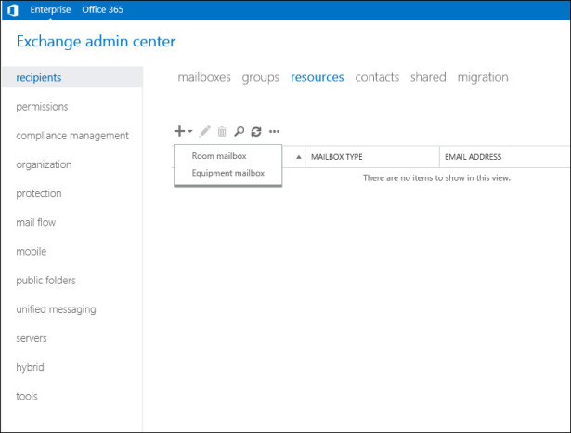Open the shared tab
Image resolution: width=571 pixels, height=433 pixels.
coord(428,77)
